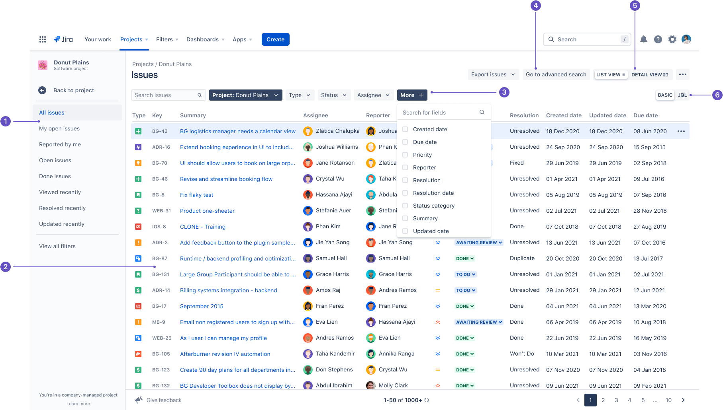Click the Jira logo

coord(63,39)
